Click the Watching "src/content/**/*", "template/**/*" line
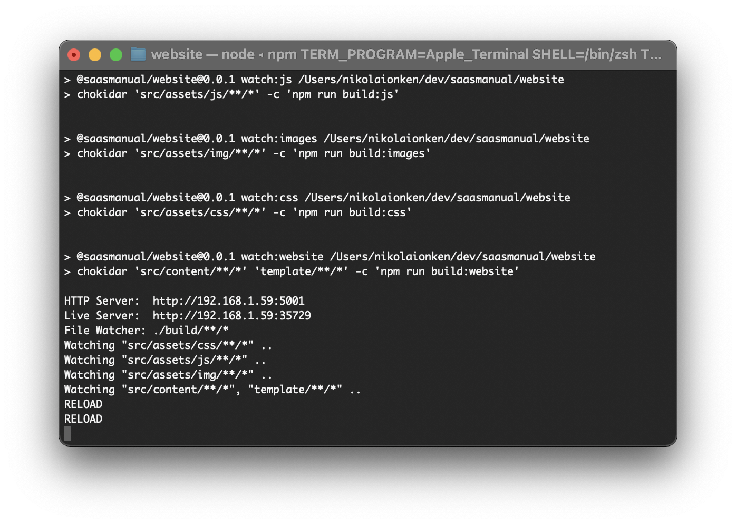Screen dimensions: 736x524 pyautogui.click(x=213, y=390)
